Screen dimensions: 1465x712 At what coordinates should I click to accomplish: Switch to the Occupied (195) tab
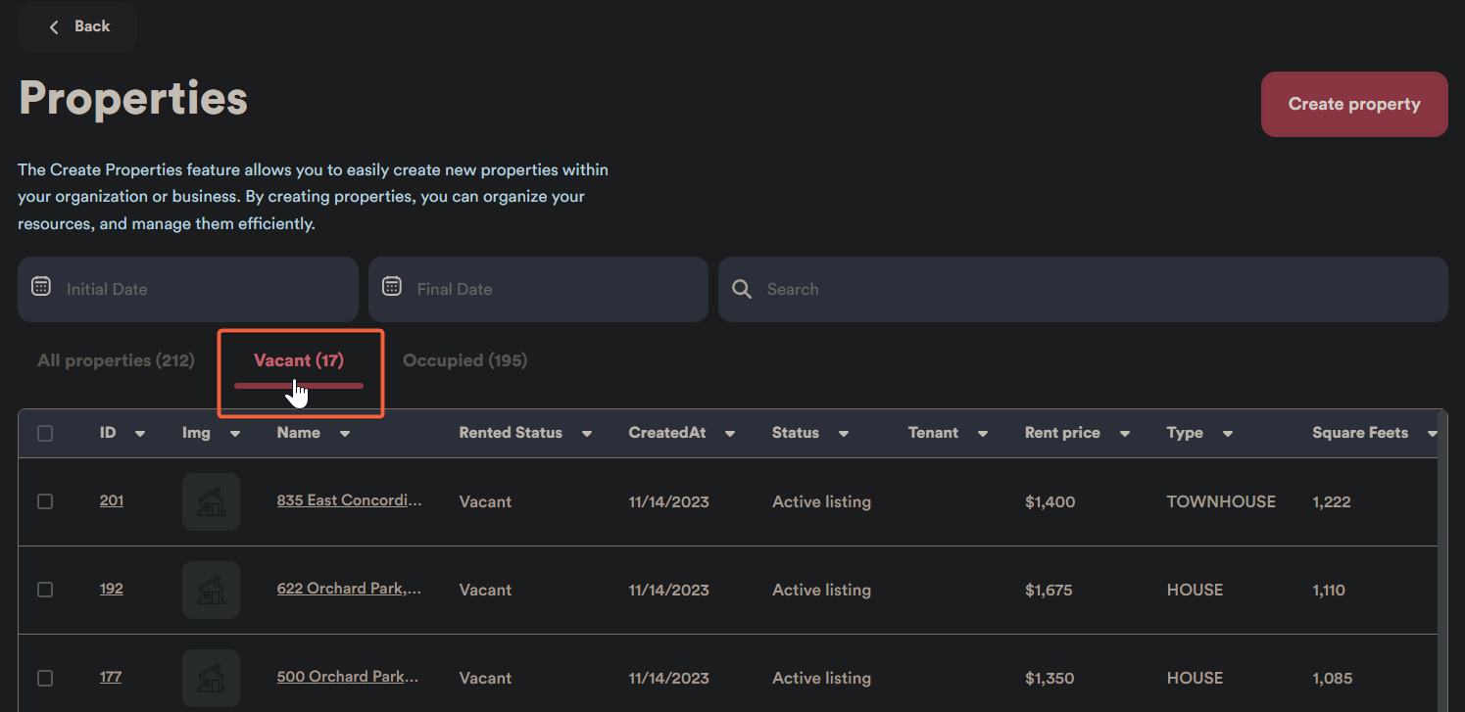(464, 360)
